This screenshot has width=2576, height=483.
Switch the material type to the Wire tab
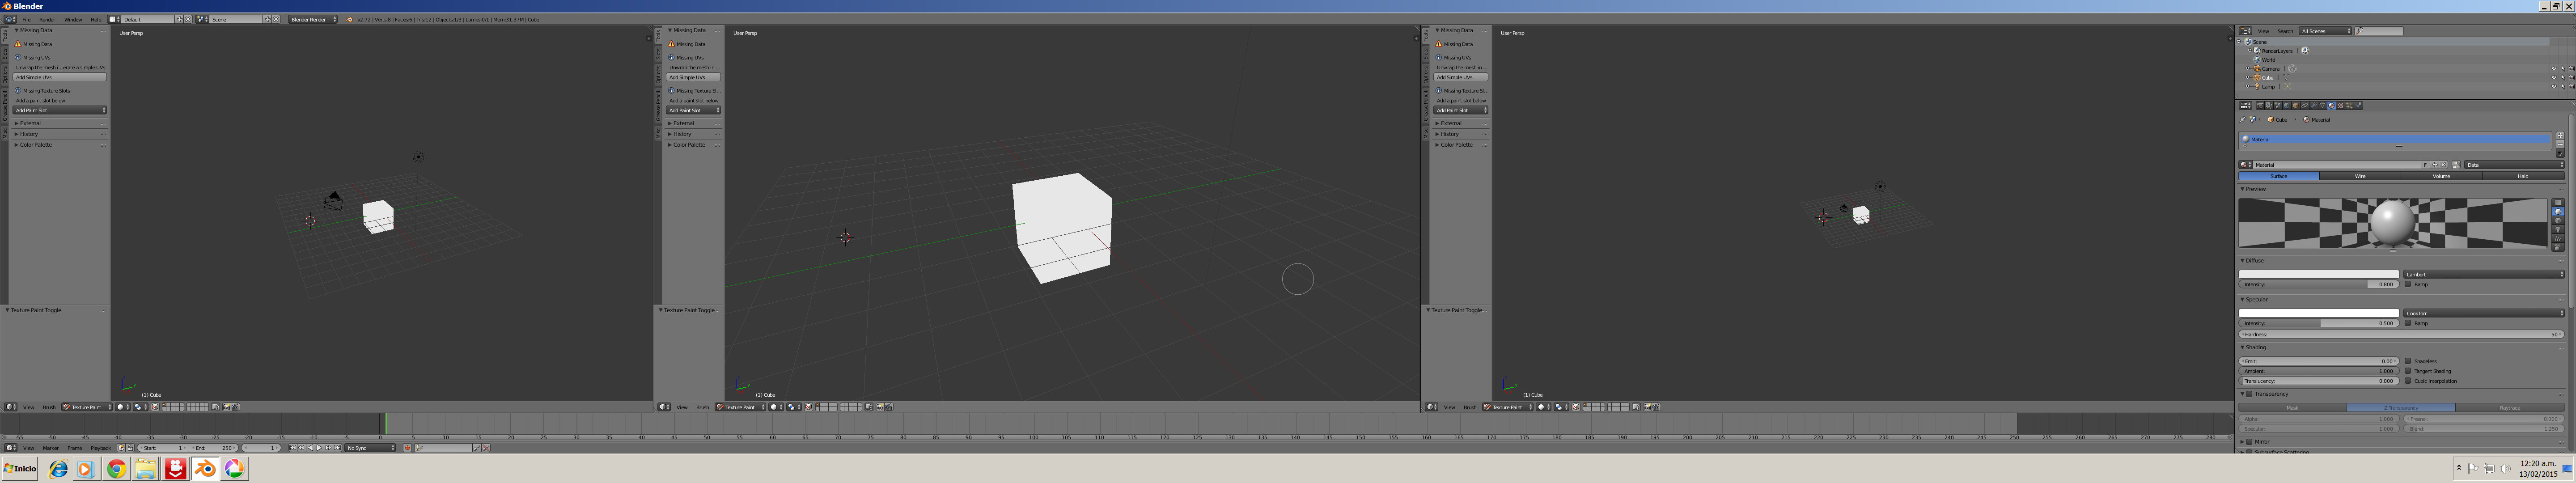[x=2360, y=176]
